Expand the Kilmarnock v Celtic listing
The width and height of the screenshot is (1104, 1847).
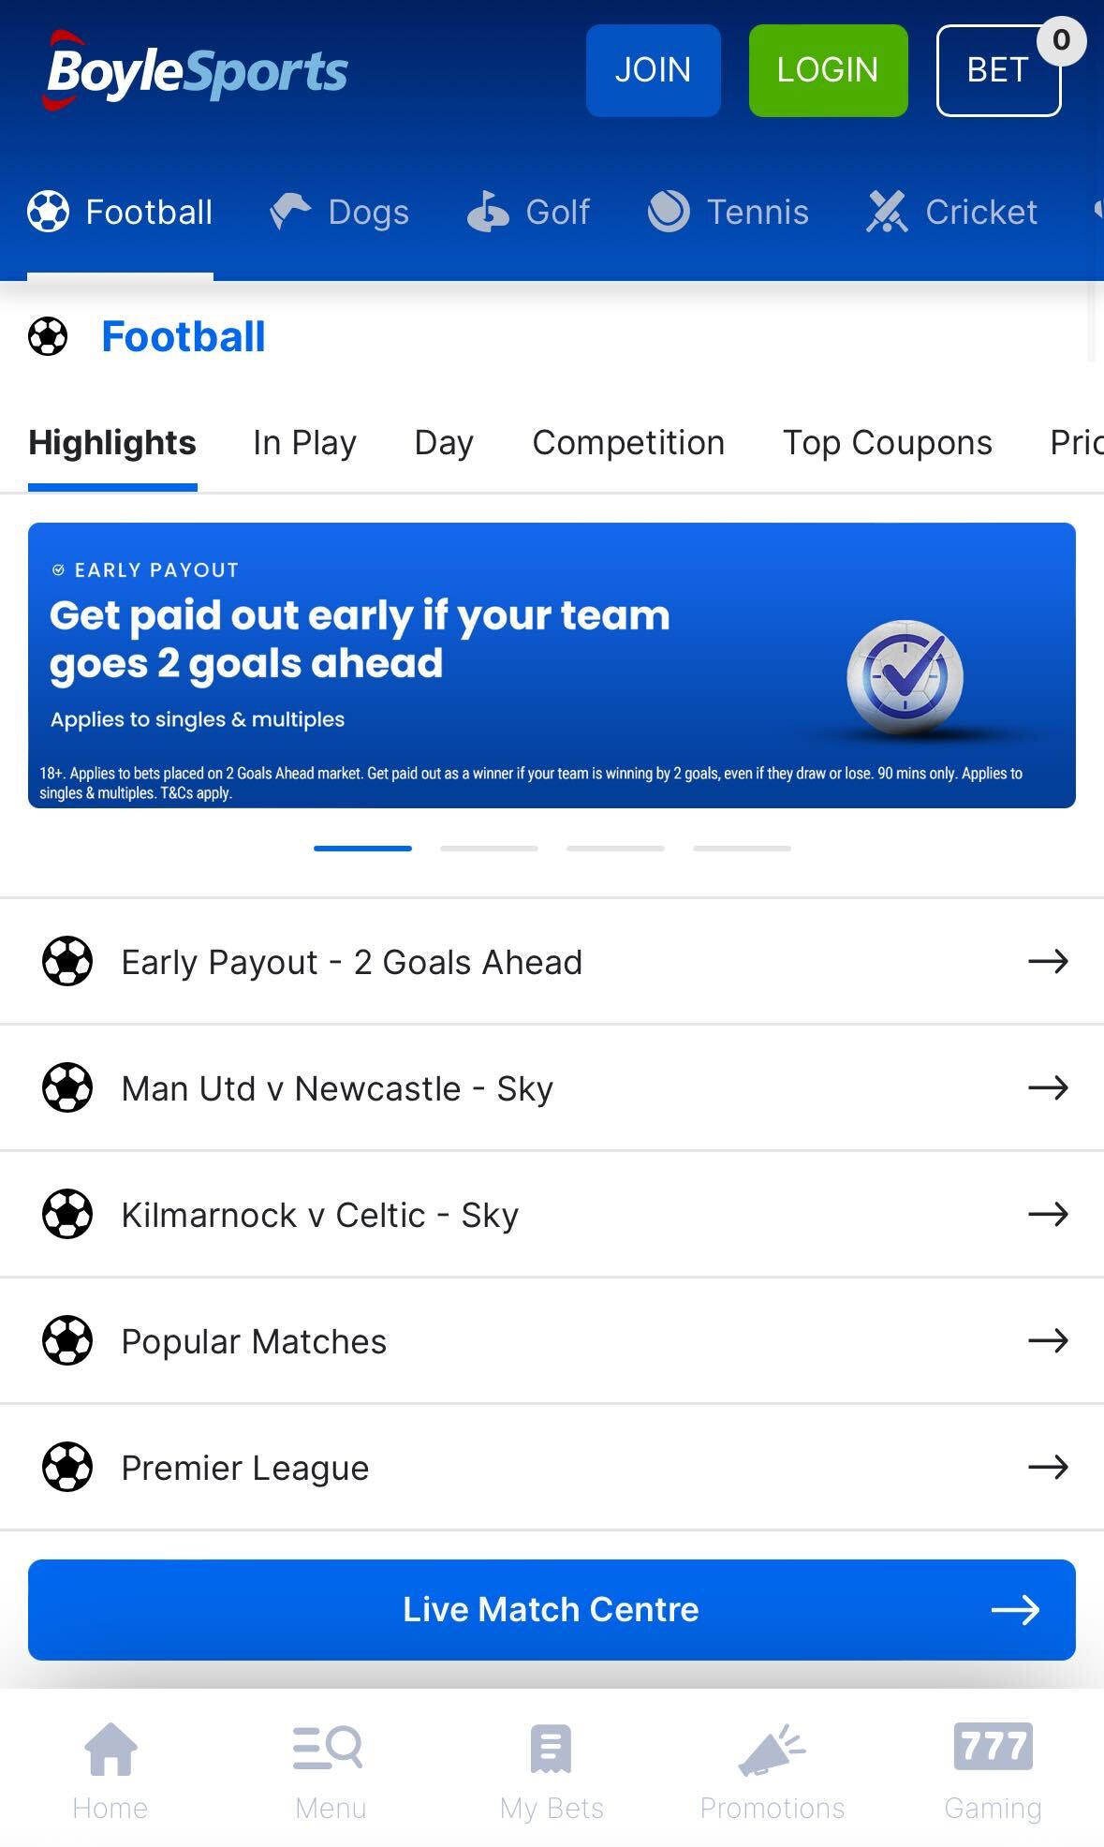tap(552, 1214)
